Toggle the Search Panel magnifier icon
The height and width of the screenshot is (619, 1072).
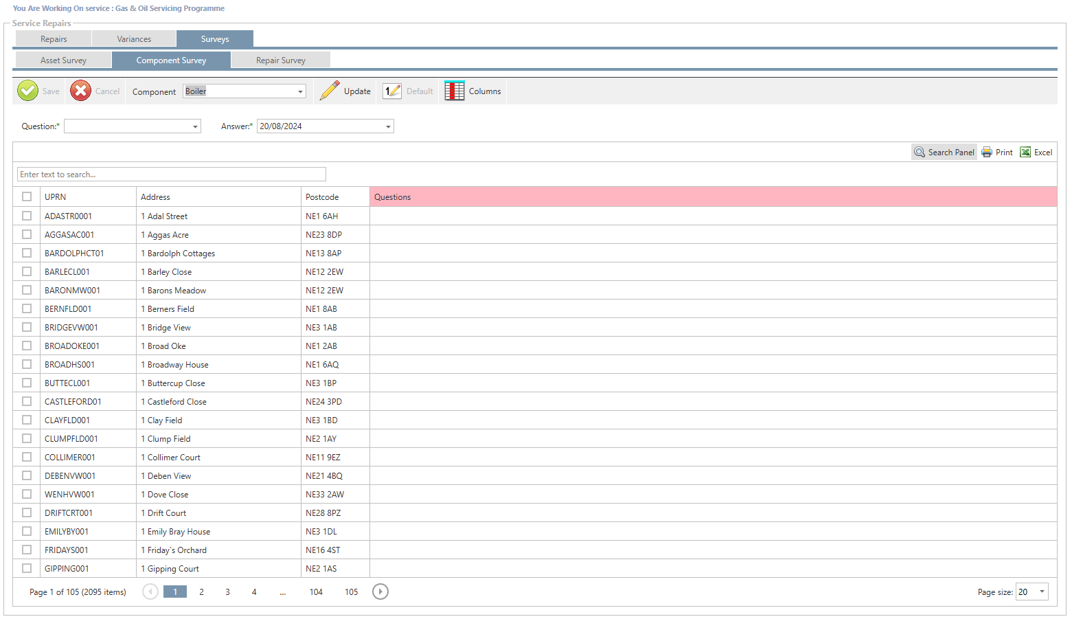[920, 153]
